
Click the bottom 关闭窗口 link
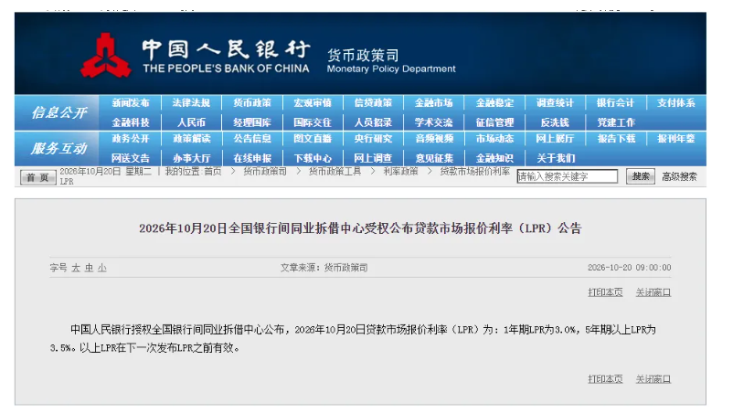[653, 379]
